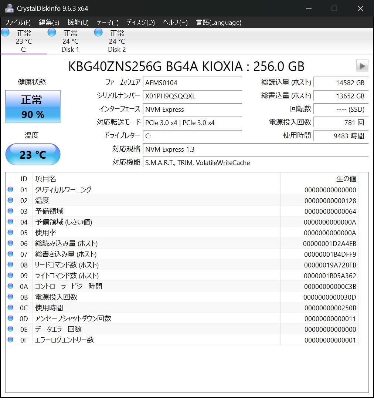The width and height of the screenshot is (374, 398).
Task: Select the blue indicator beside 温度 SMART entry
Action: [x=10, y=200]
